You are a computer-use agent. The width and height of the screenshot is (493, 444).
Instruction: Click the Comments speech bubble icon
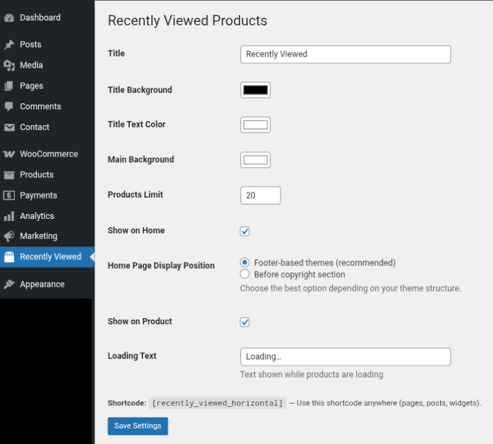point(9,107)
